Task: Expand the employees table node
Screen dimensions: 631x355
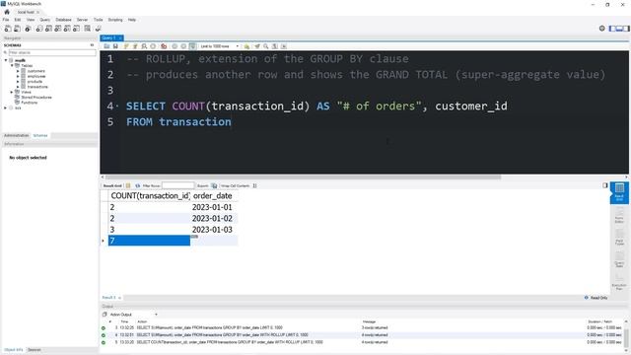Action: click(x=18, y=76)
